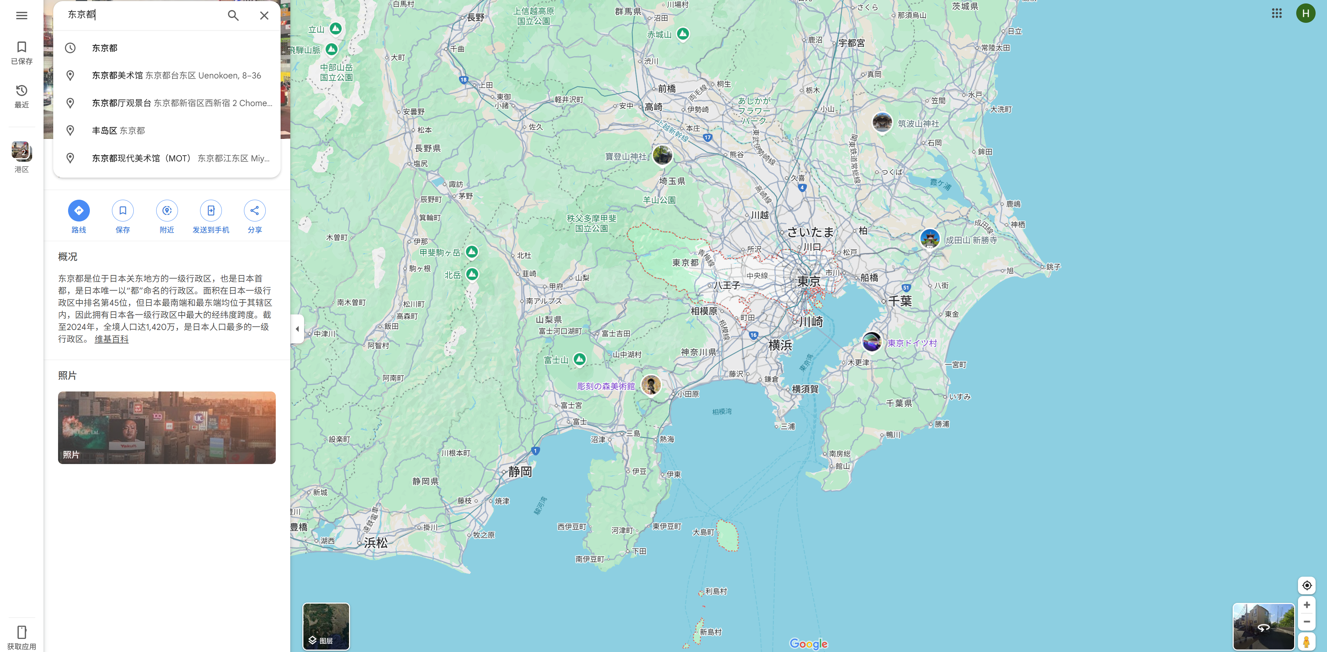
Task: Click the magnifier search icon
Action: tap(233, 16)
